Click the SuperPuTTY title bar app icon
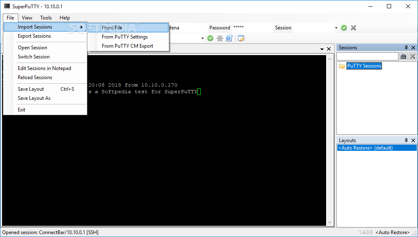Screen dimensions: 418x237 [x=7, y=6]
